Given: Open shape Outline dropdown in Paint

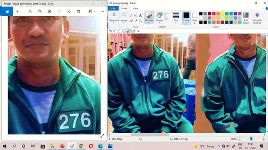Looking at the screenshot, I should coord(166,14).
